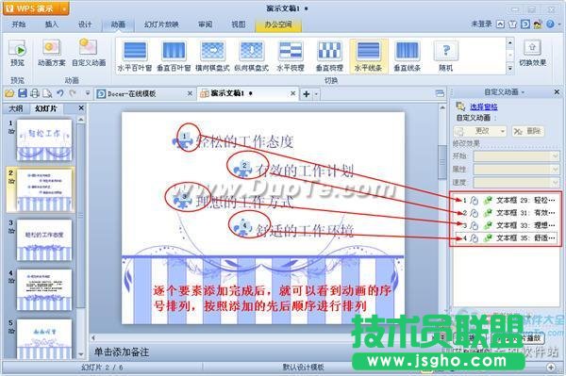Select animation item 文本框 35: 舒适
The image size is (566, 376).
(506, 238)
